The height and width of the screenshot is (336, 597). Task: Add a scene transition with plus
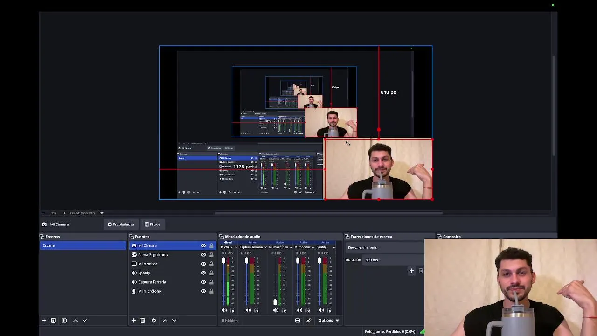[412, 271]
